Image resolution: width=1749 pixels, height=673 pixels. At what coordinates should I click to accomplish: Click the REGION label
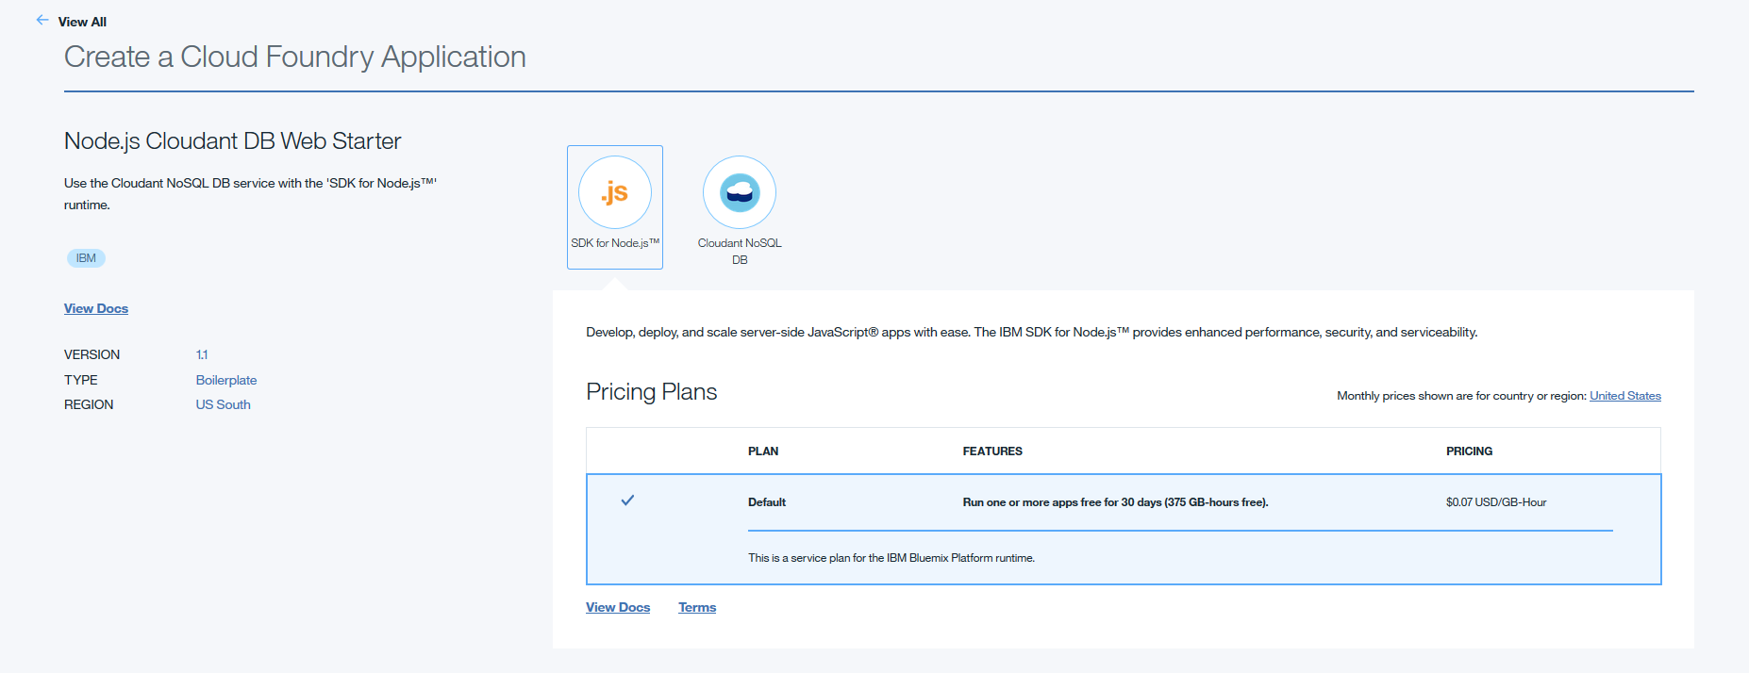tap(89, 404)
